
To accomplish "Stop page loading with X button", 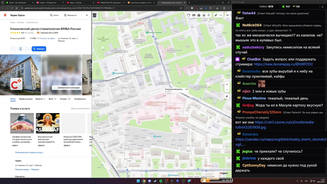I will click(11, 8).
